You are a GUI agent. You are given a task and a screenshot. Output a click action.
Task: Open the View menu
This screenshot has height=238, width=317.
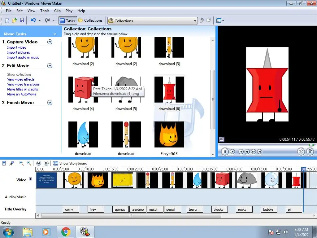pyautogui.click(x=31, y=11)
